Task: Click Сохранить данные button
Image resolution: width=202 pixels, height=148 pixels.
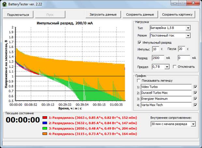Action: click(x=140, y=15)
